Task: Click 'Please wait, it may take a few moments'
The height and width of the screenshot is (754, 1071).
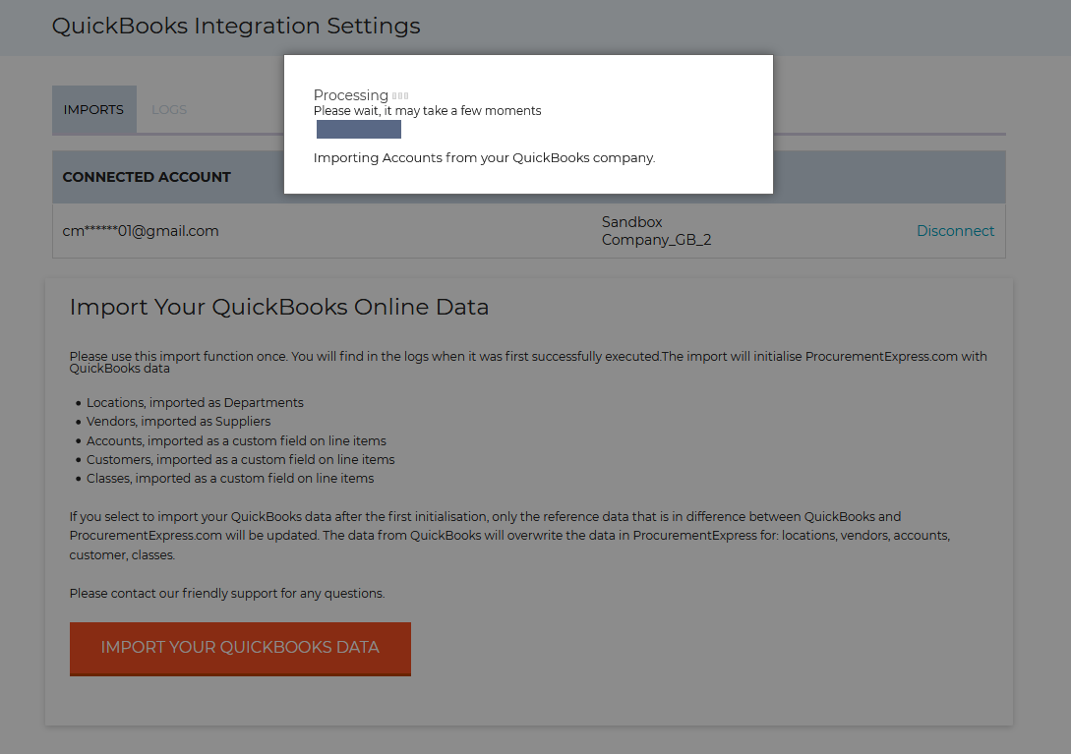Action: coord(427,111)
